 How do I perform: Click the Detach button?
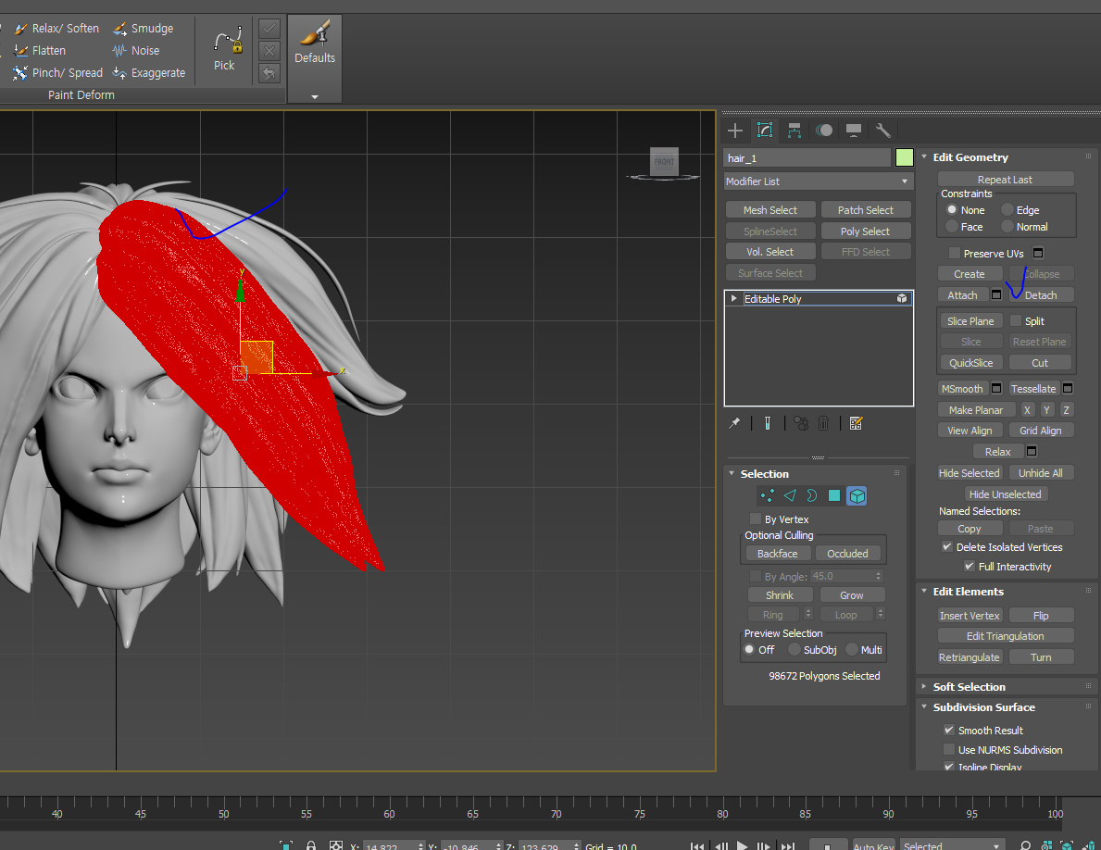(1040, 295)
